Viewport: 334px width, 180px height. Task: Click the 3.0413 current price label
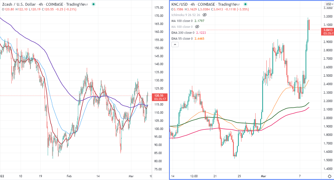328,30
